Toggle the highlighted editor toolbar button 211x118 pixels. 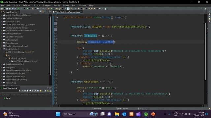pyautogui.click(x=68, y=9)
